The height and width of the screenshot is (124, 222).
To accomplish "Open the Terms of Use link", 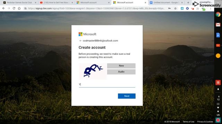I will coord(188,122).
